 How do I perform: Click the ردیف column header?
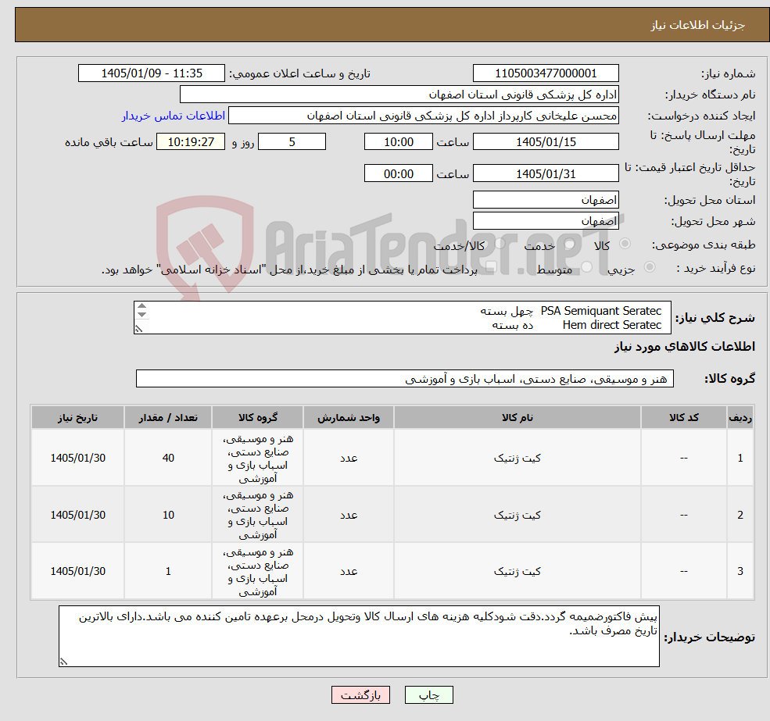coord(740,417)
